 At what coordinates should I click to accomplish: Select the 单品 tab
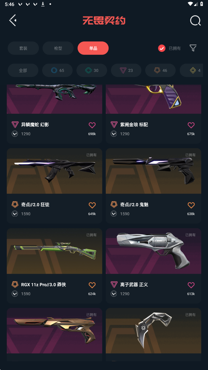tap(93, 48)
